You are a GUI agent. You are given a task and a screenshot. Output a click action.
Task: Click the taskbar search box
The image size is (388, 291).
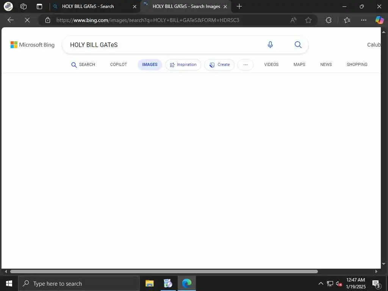tap(79, 283)
